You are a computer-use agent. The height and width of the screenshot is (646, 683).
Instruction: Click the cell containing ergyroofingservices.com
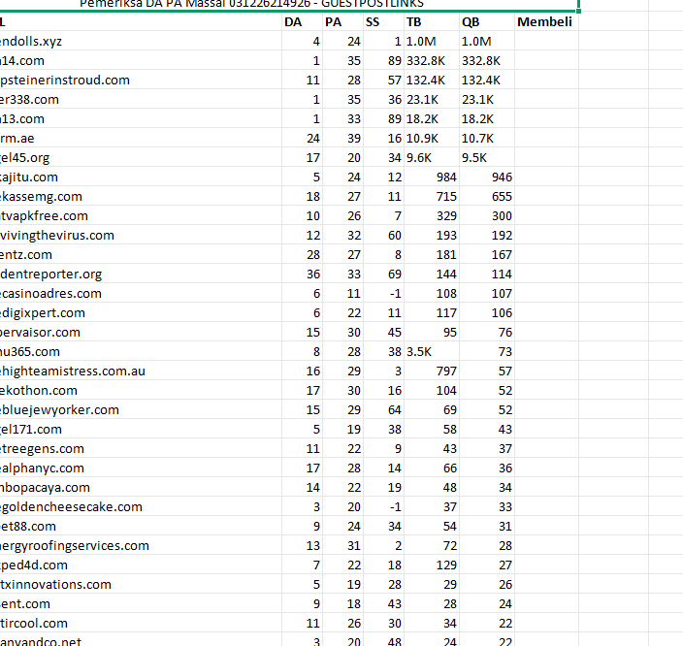pos(141,545)
